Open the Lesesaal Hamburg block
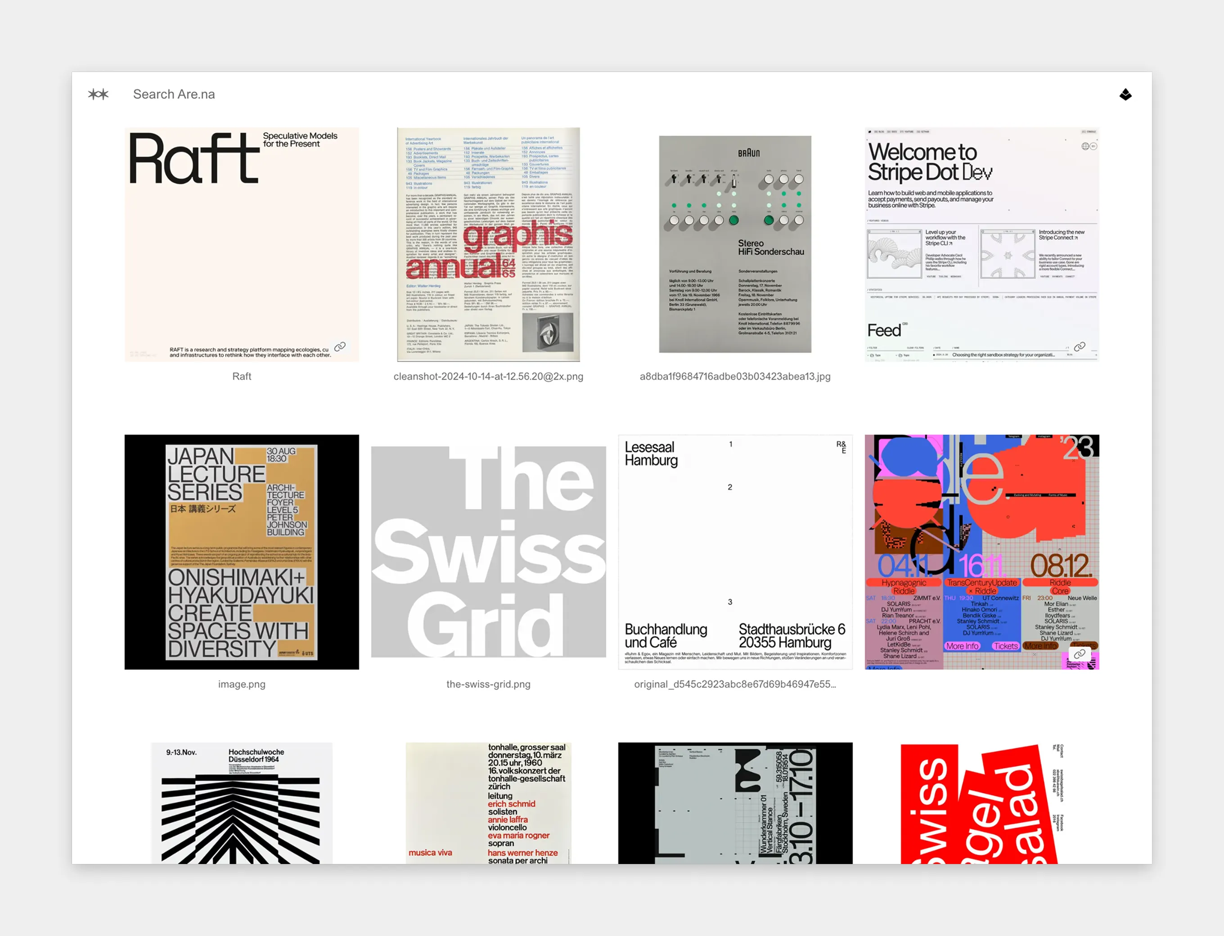This screenshot has width=1224, height=936. click(x=735, y=552)
